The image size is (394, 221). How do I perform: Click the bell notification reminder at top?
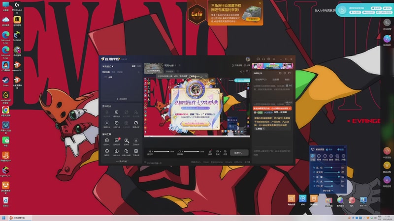coord(237,65)
